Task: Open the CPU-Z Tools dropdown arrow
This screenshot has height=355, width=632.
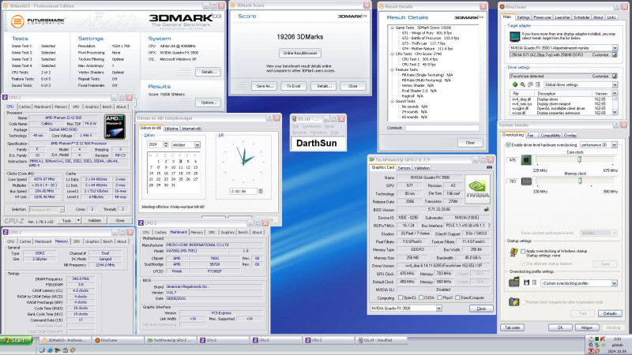Action: coord(78,220)
